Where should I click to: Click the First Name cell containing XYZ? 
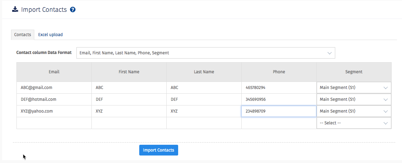129,111
